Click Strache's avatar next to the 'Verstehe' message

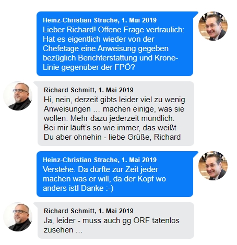213,166
